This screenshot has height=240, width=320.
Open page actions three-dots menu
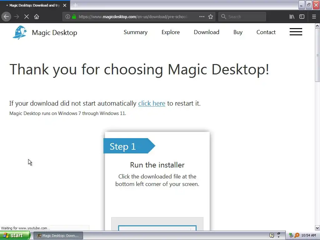202,17
